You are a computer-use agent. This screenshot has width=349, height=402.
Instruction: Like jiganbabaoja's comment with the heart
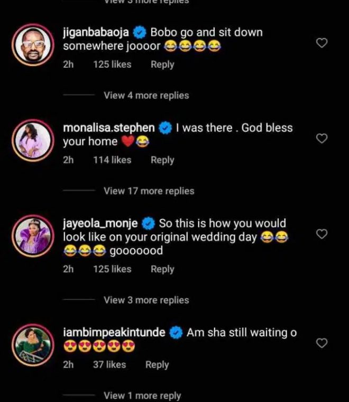pos(322,43)
